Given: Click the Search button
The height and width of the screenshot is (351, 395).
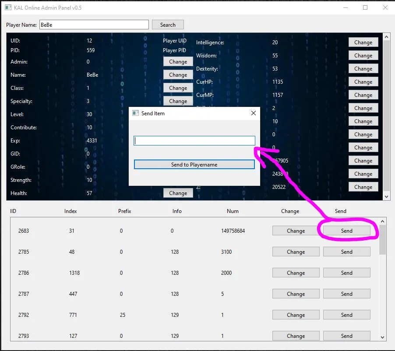Looking at the screenshot, I should (168, 25).
